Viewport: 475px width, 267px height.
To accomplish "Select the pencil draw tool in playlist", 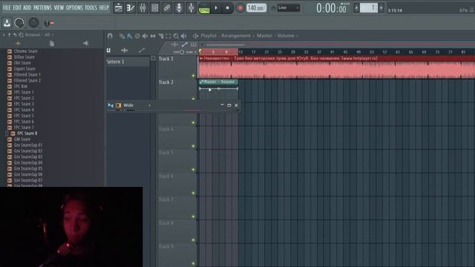I will coord(122,36).
